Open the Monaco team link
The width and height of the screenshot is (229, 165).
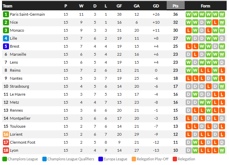click(x=17, y=30)
